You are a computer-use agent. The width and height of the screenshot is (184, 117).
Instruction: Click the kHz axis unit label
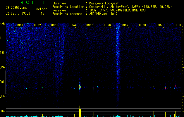click(x=3, y=24)
